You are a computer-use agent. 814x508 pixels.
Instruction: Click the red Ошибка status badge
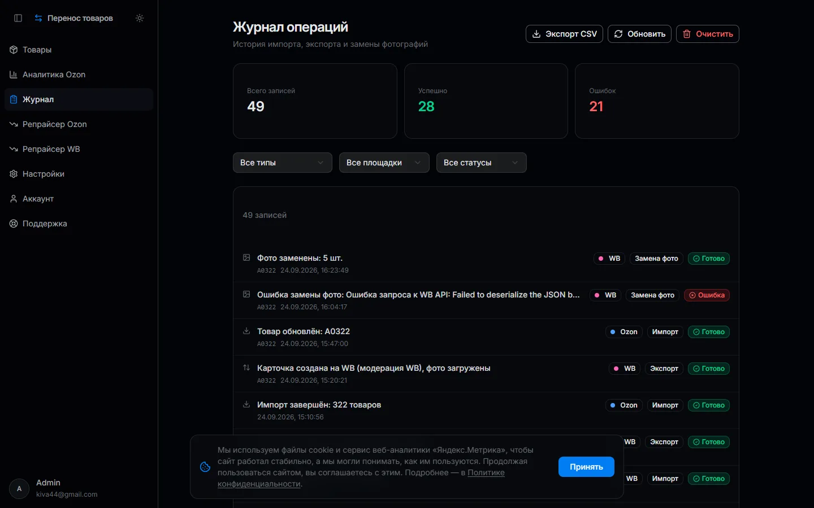click(x=707, y=295)
